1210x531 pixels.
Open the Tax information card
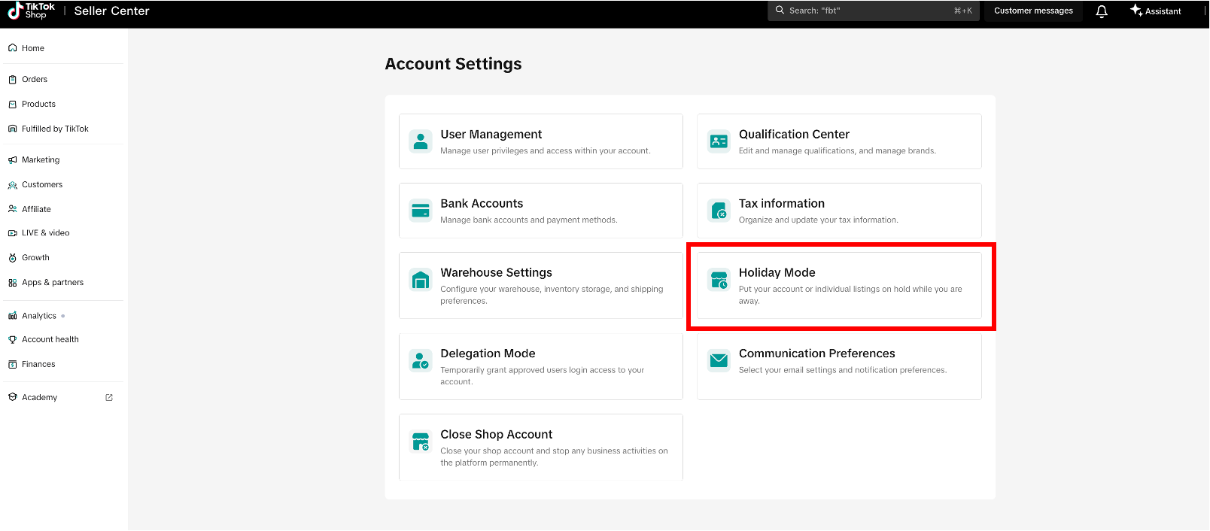tap(839, 211)
